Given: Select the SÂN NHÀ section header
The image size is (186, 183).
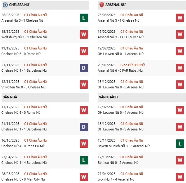Looking at the screenshot, I should click(11, 97).
